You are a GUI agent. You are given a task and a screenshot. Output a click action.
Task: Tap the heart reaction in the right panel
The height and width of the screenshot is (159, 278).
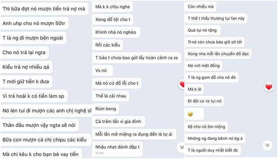tap(268, 87)
